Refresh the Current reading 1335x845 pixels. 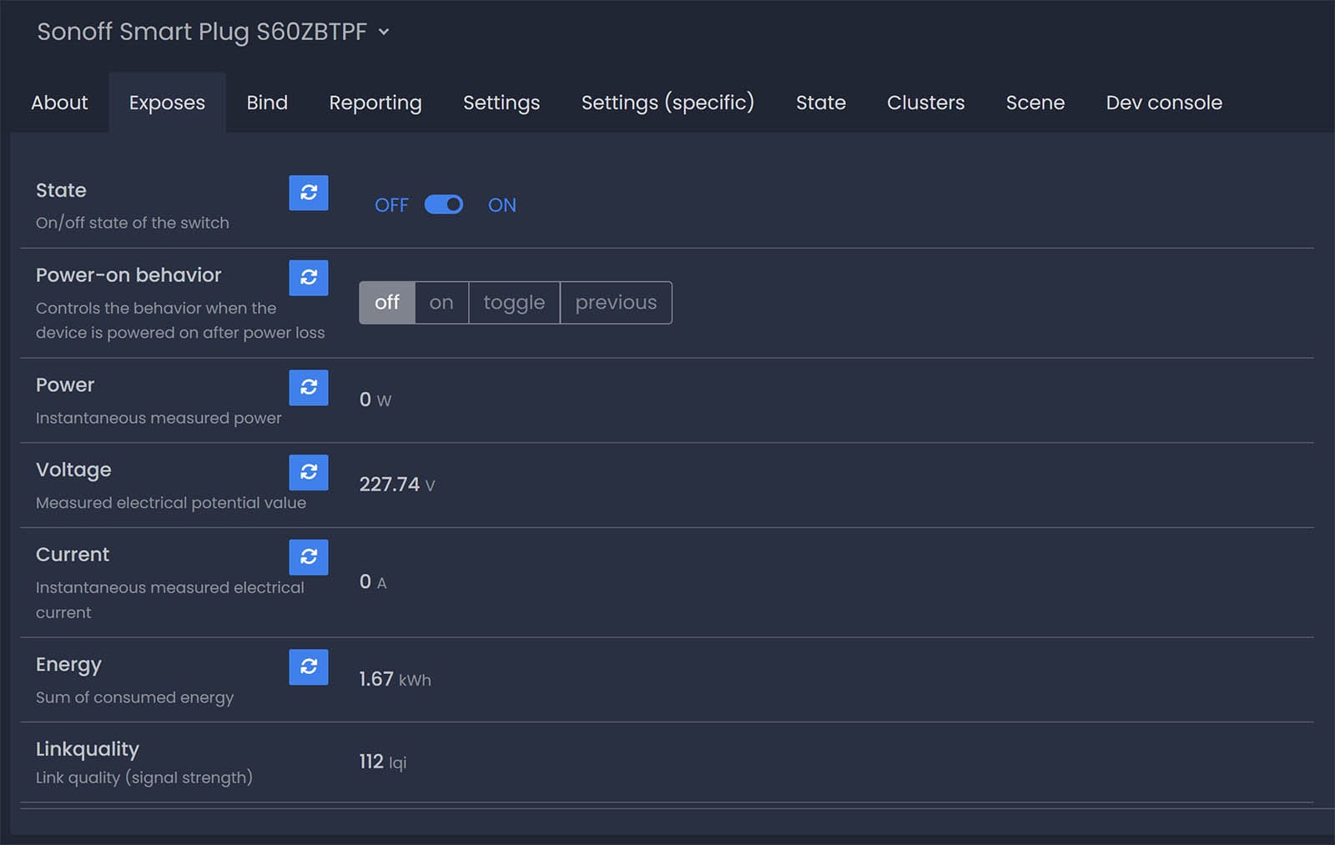(308, 557)
